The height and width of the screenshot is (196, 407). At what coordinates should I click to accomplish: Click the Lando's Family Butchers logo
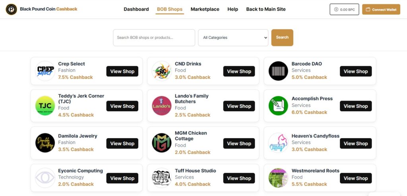click(x=161, y=106)
